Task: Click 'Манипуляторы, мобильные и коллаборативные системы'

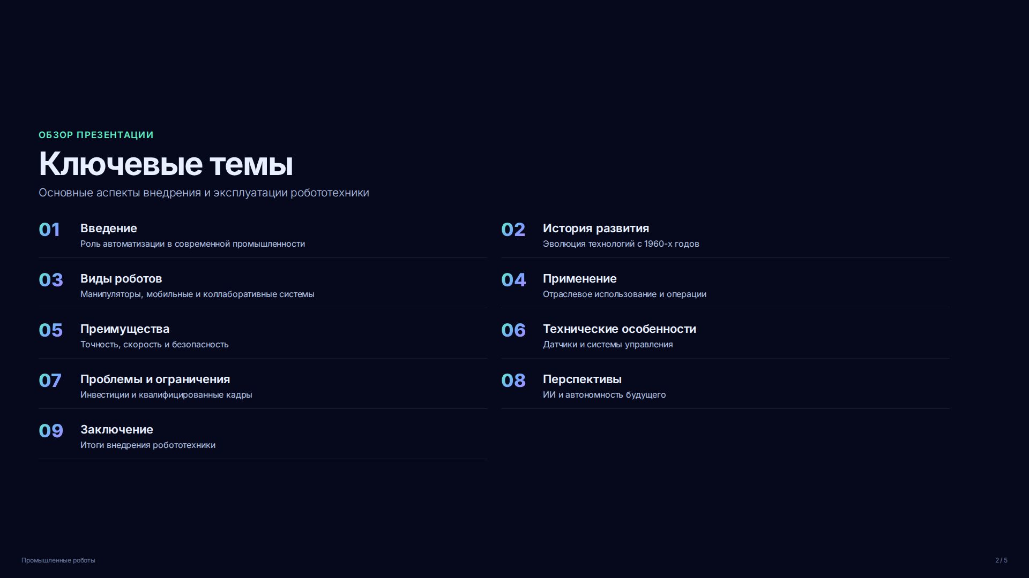Action: click(x=197, y=294)
